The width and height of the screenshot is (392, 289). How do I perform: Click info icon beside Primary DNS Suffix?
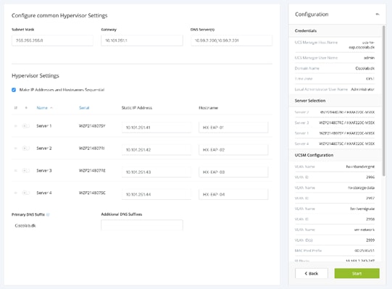49,214
